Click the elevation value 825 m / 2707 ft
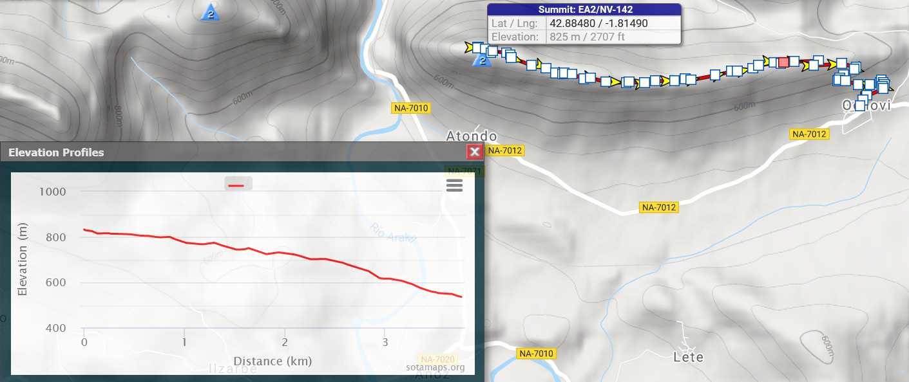The width and height of the screenshot is (909, 382). click(x=586, y=37)
